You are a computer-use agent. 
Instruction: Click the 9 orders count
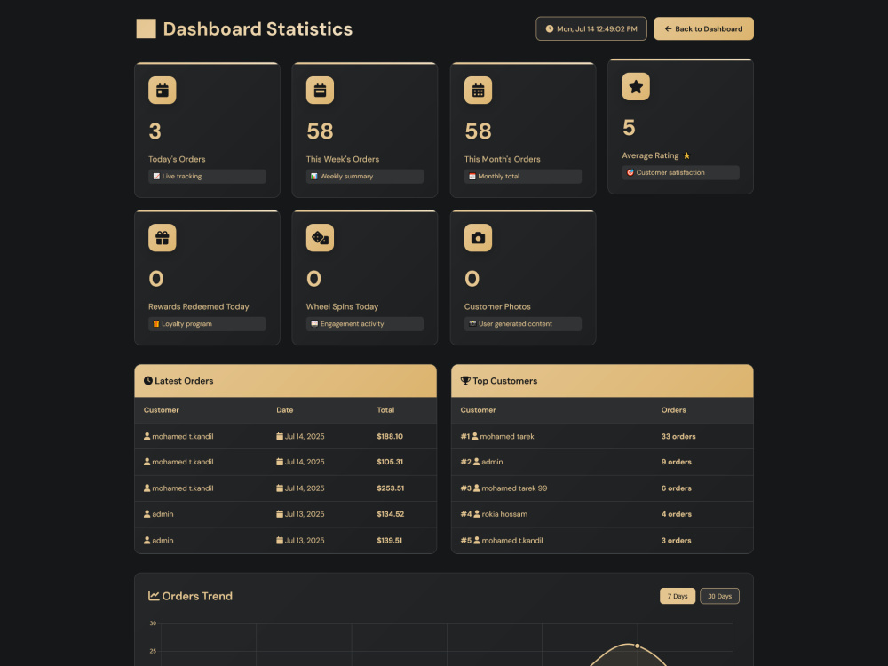[x=676, y=462]
